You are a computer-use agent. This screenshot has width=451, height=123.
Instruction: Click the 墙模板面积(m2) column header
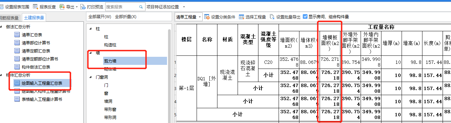pos(330,43)
